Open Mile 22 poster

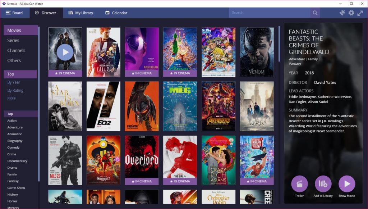tap(65, 160)
